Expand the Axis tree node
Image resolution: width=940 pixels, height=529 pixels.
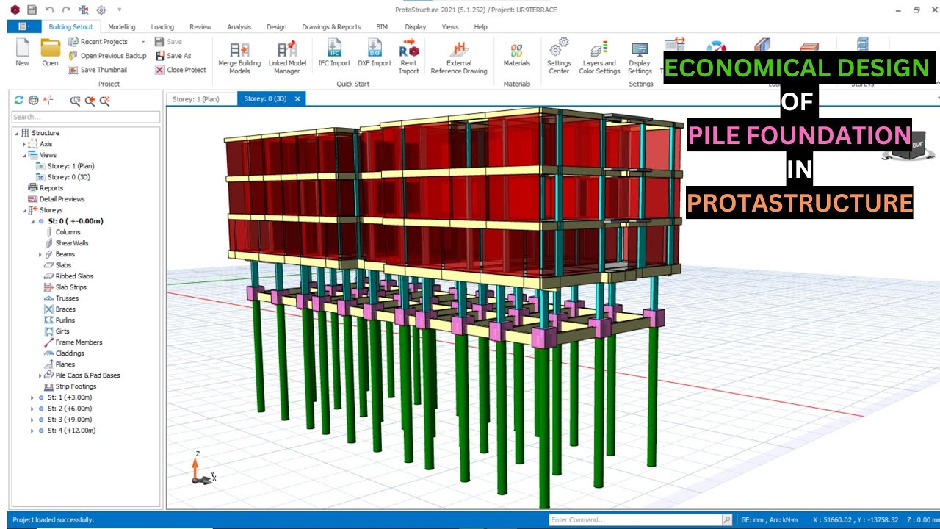24,144
